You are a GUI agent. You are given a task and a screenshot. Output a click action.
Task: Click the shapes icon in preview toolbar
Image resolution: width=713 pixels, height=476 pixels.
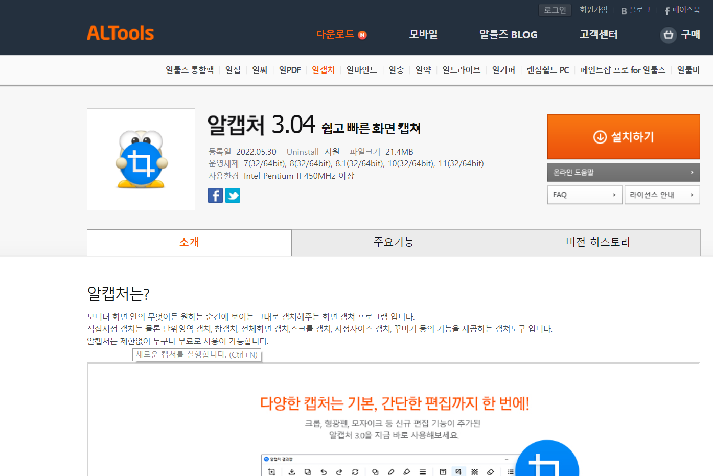375,472
